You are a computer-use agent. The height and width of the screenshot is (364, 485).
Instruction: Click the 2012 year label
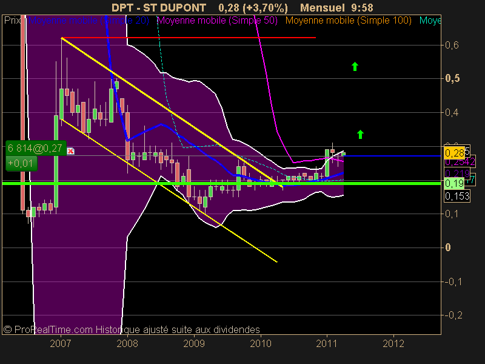393,343
